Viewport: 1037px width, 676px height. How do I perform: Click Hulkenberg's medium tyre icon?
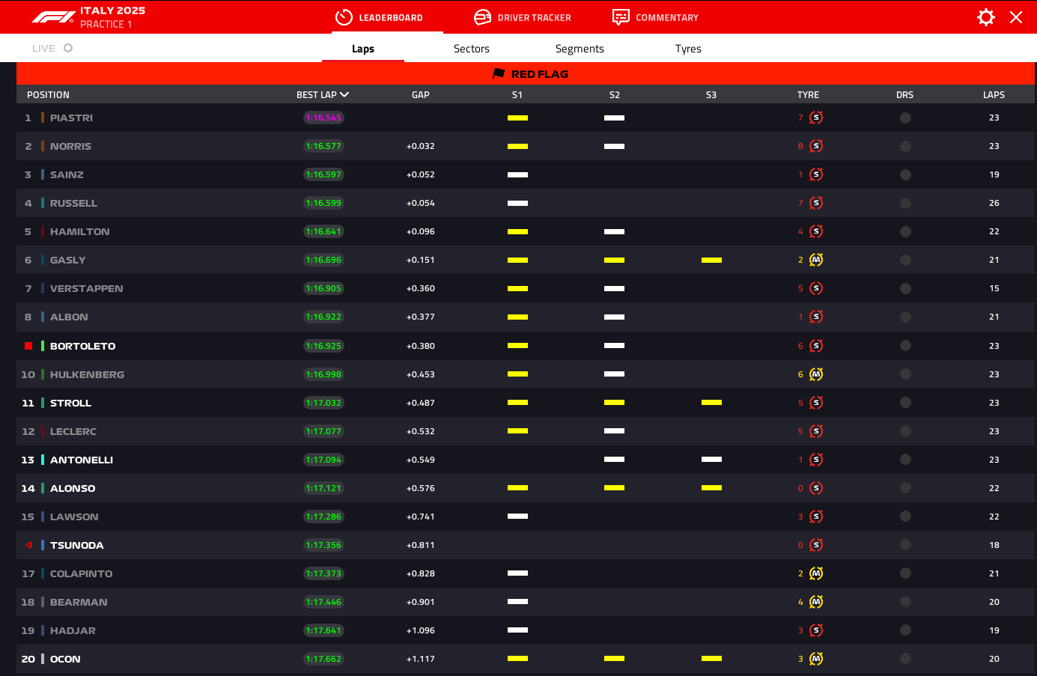point(816,374)
